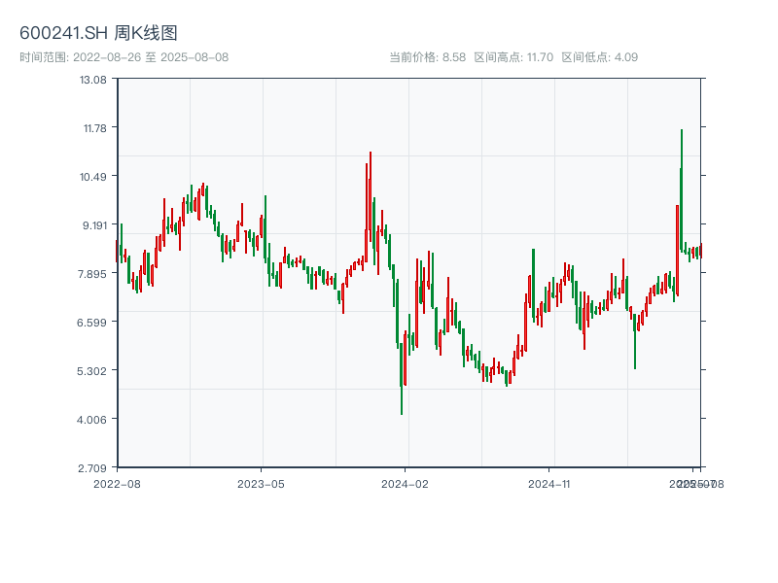Click the 区间低点 4.09 label
The image size is (778, 583).
(599, 57)
